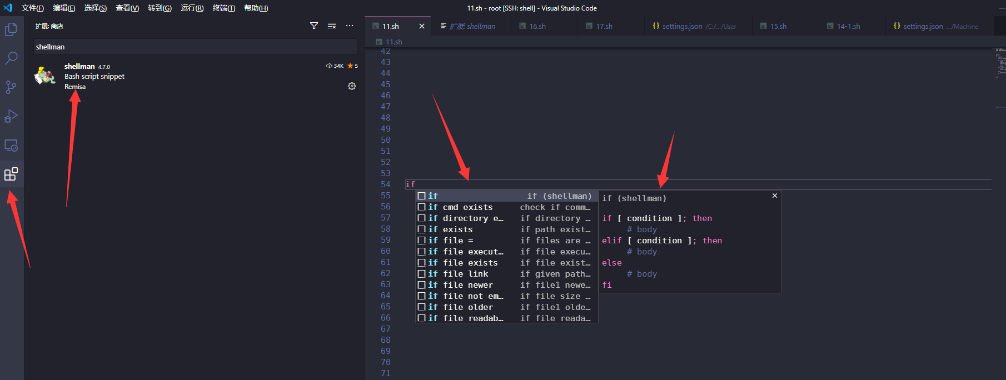
Task: Open the Source Control view
Action: coord(11,87)
